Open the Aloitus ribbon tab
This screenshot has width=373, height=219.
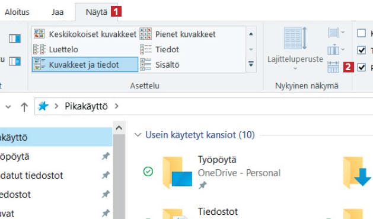click(17, 12)
